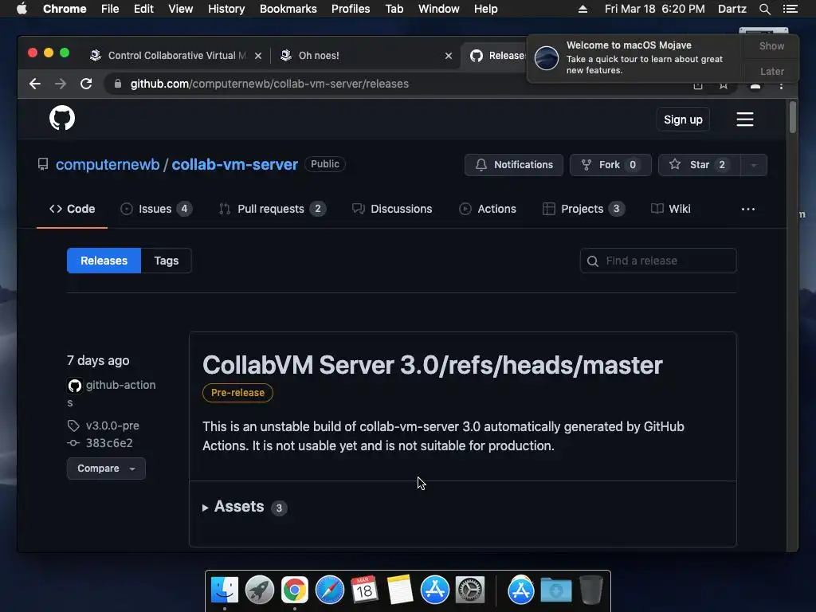Open the GitHub hamburger navigation menu
The width and height of the screenshot is (816, 612).
[745, 120]
